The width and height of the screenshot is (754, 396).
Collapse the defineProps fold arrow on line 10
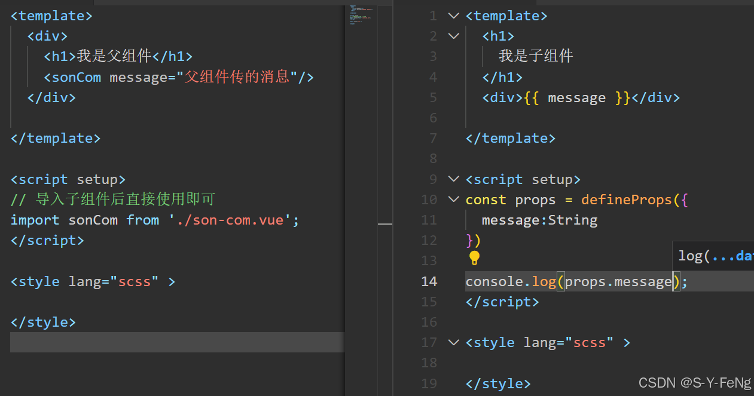(x=454, y=199)
